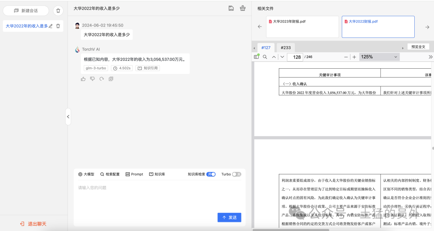Open the Prompt settings

[134, 174]
